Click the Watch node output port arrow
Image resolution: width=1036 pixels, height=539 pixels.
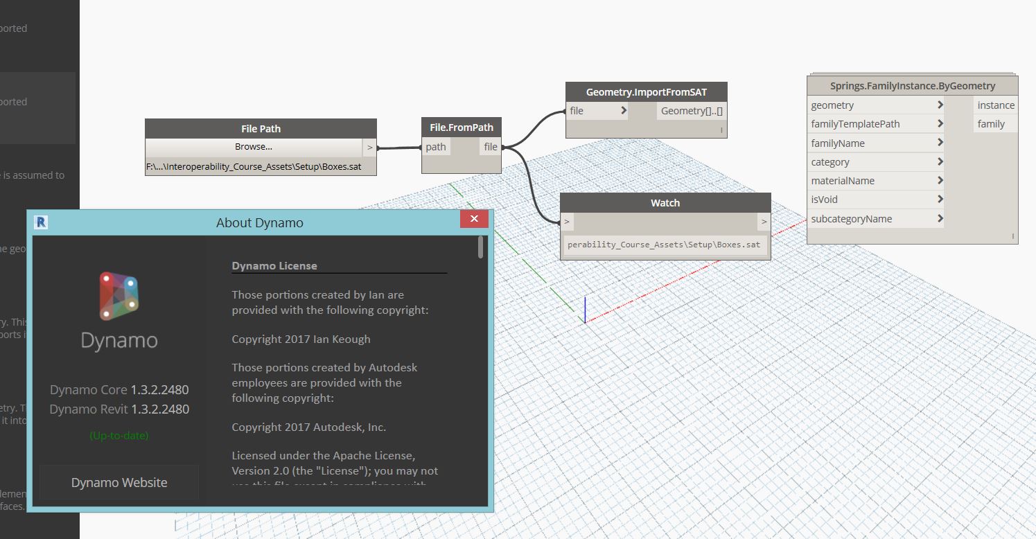(x=764, y=222)
